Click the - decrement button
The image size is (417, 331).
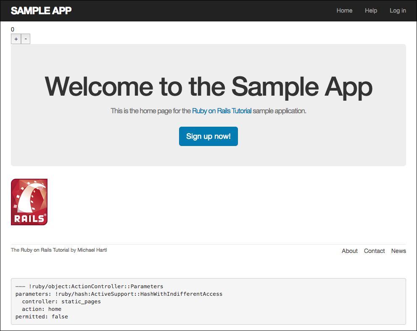pos(25,39)
